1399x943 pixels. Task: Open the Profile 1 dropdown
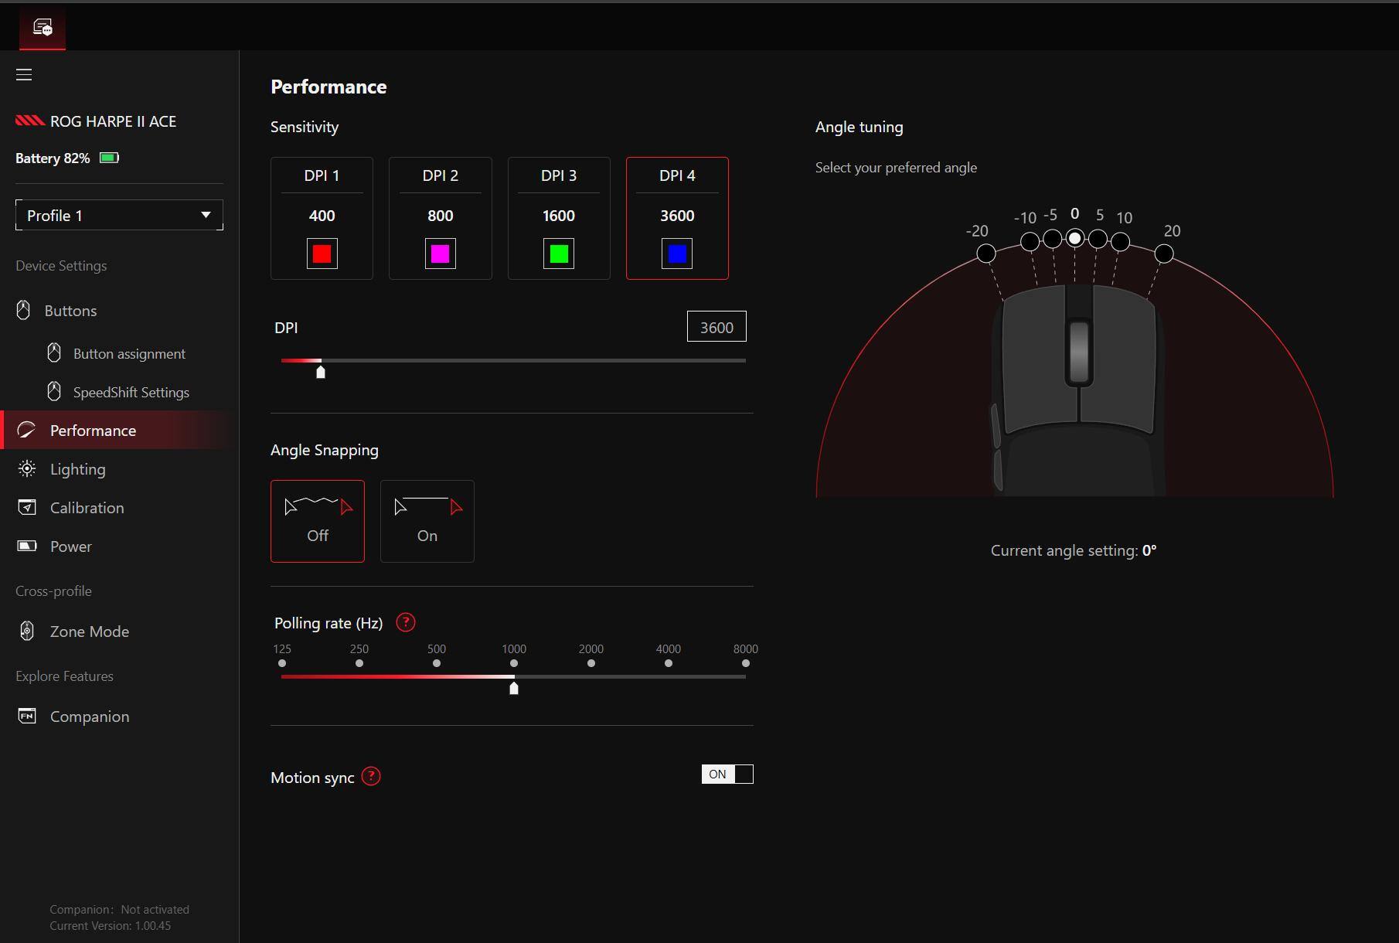(x=119, y=216)
